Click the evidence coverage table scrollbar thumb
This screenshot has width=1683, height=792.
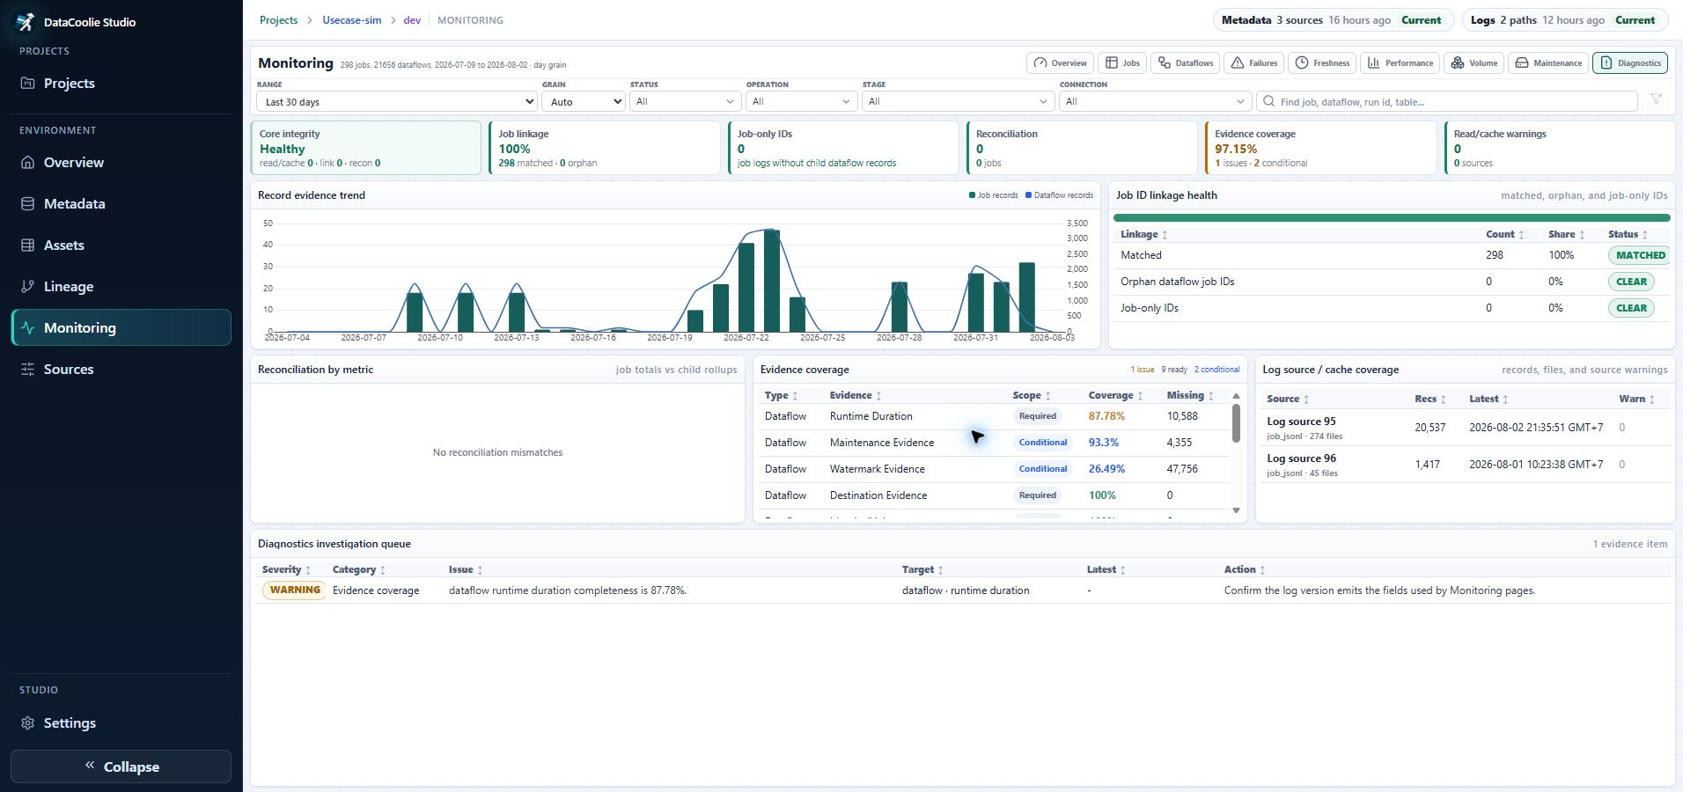point(1236,423)
